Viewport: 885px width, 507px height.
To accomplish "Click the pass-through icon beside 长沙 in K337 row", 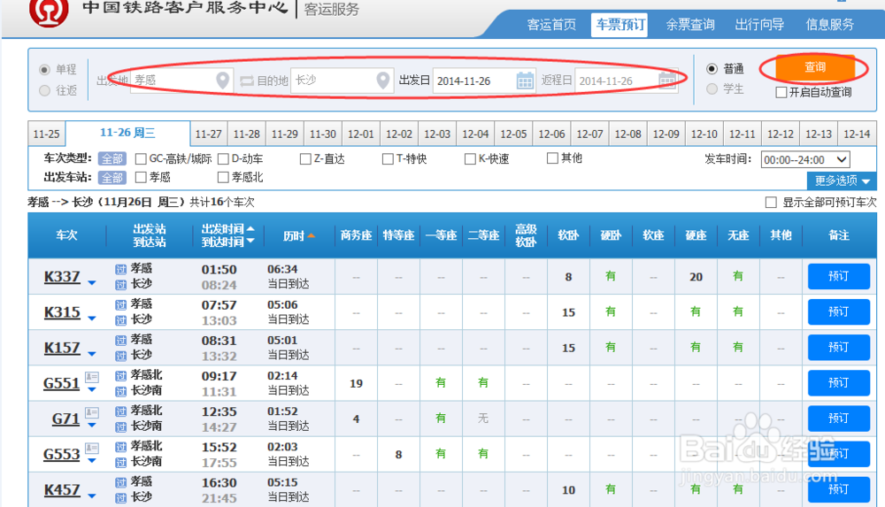I will point(120,285).
